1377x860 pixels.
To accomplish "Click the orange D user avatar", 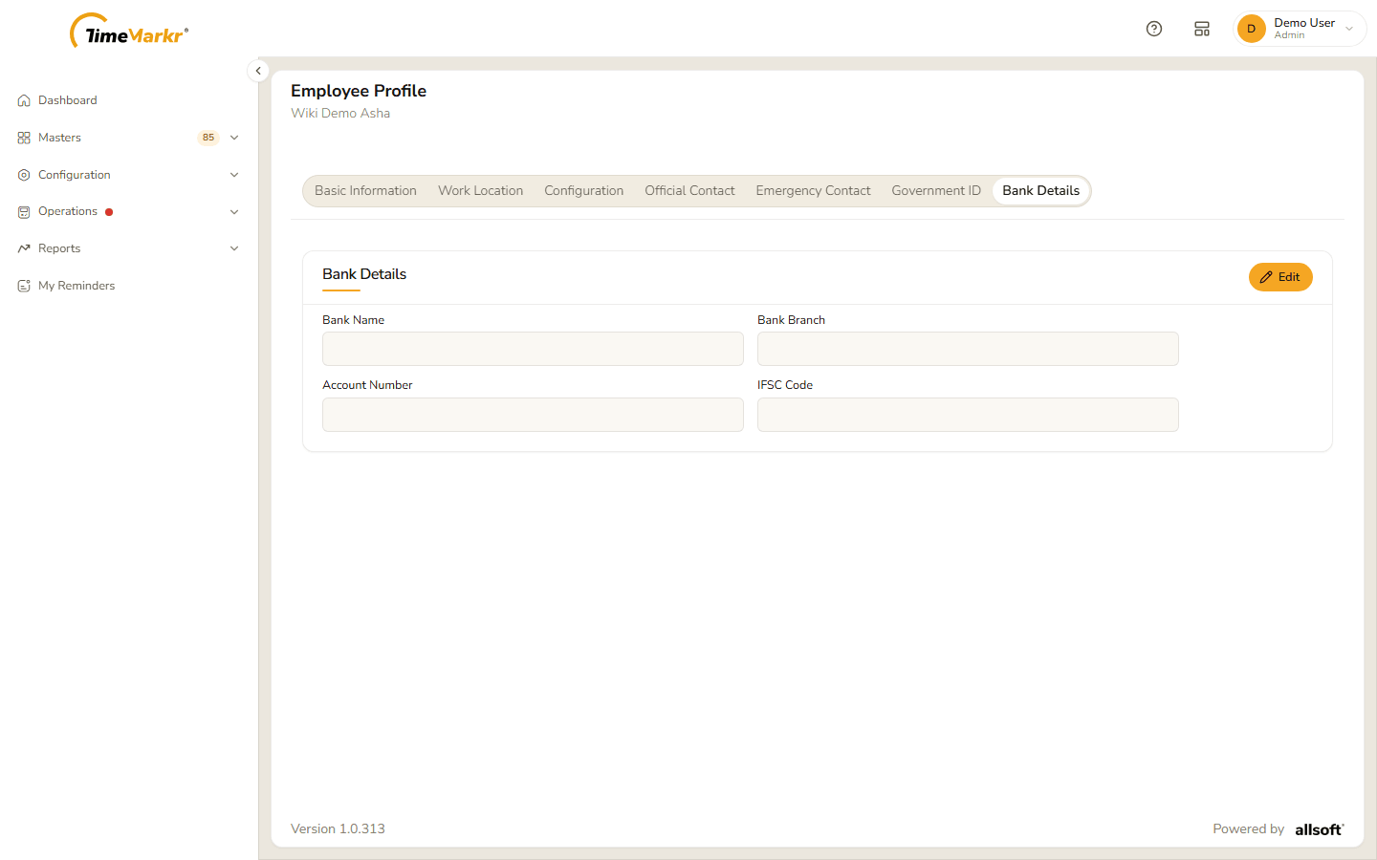I will 1251,29.
